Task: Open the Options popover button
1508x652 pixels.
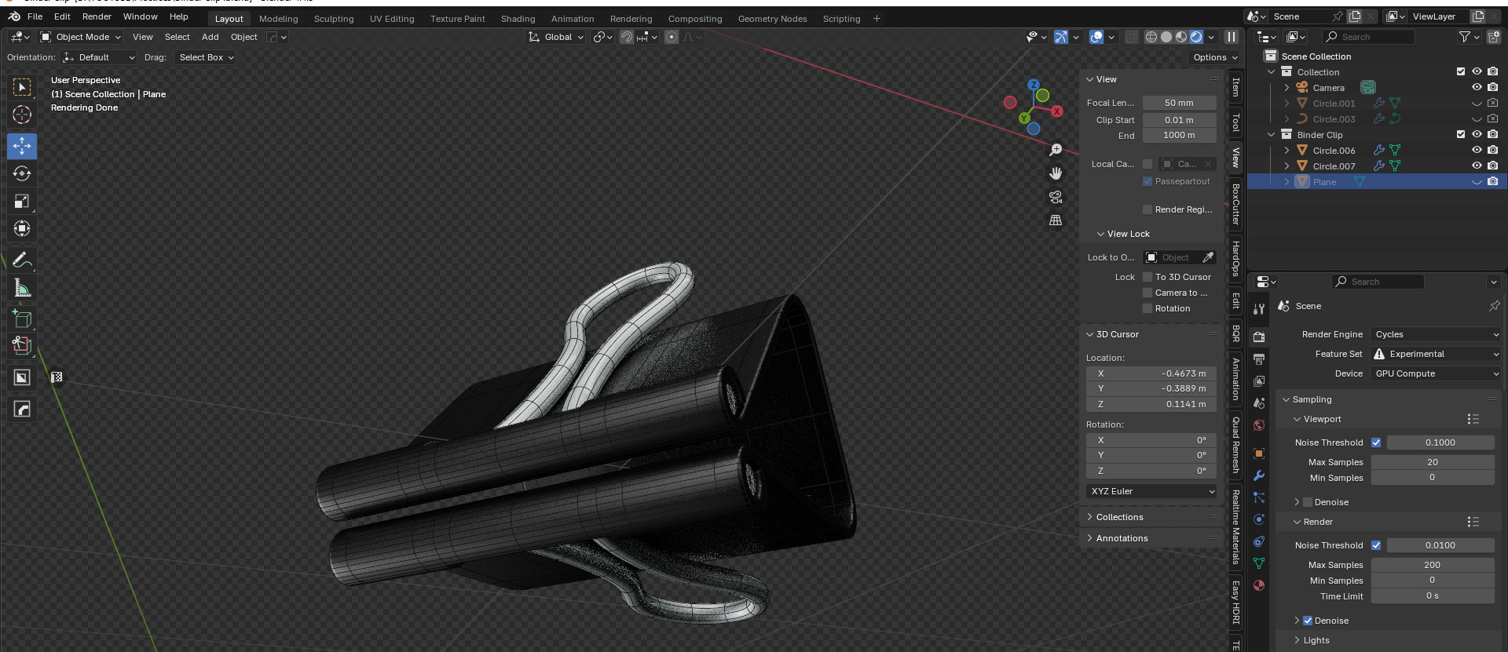Action: pyautogui.click(x=1215, y=57)
